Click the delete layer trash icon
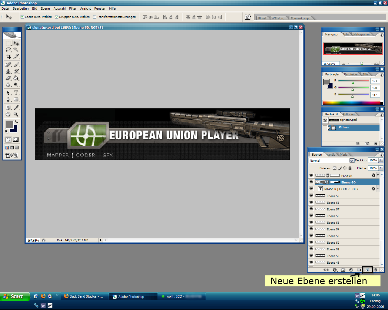 point(376,269)
